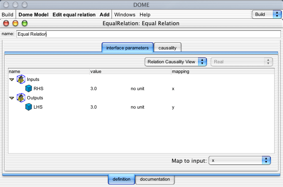The image size is (283, 187).
Task: Open the Build mode dropdown in menu bar
Action: coord(267,14)
